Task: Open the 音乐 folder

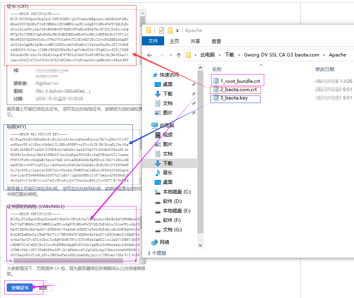Action: [x=168, y=172]
